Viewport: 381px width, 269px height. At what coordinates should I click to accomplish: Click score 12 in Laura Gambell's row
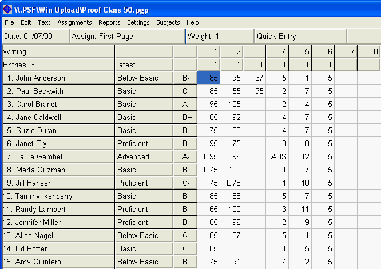[x=300, y=156]
